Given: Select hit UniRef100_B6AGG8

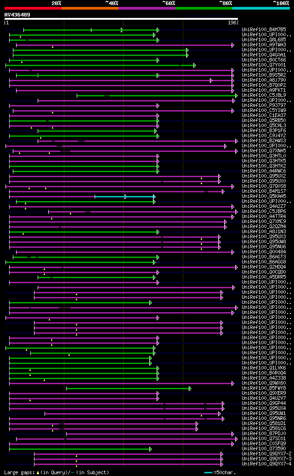Looking at the screenshot, I should (264, 262).
